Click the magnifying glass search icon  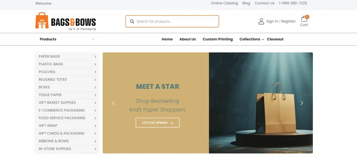point(132,21)
